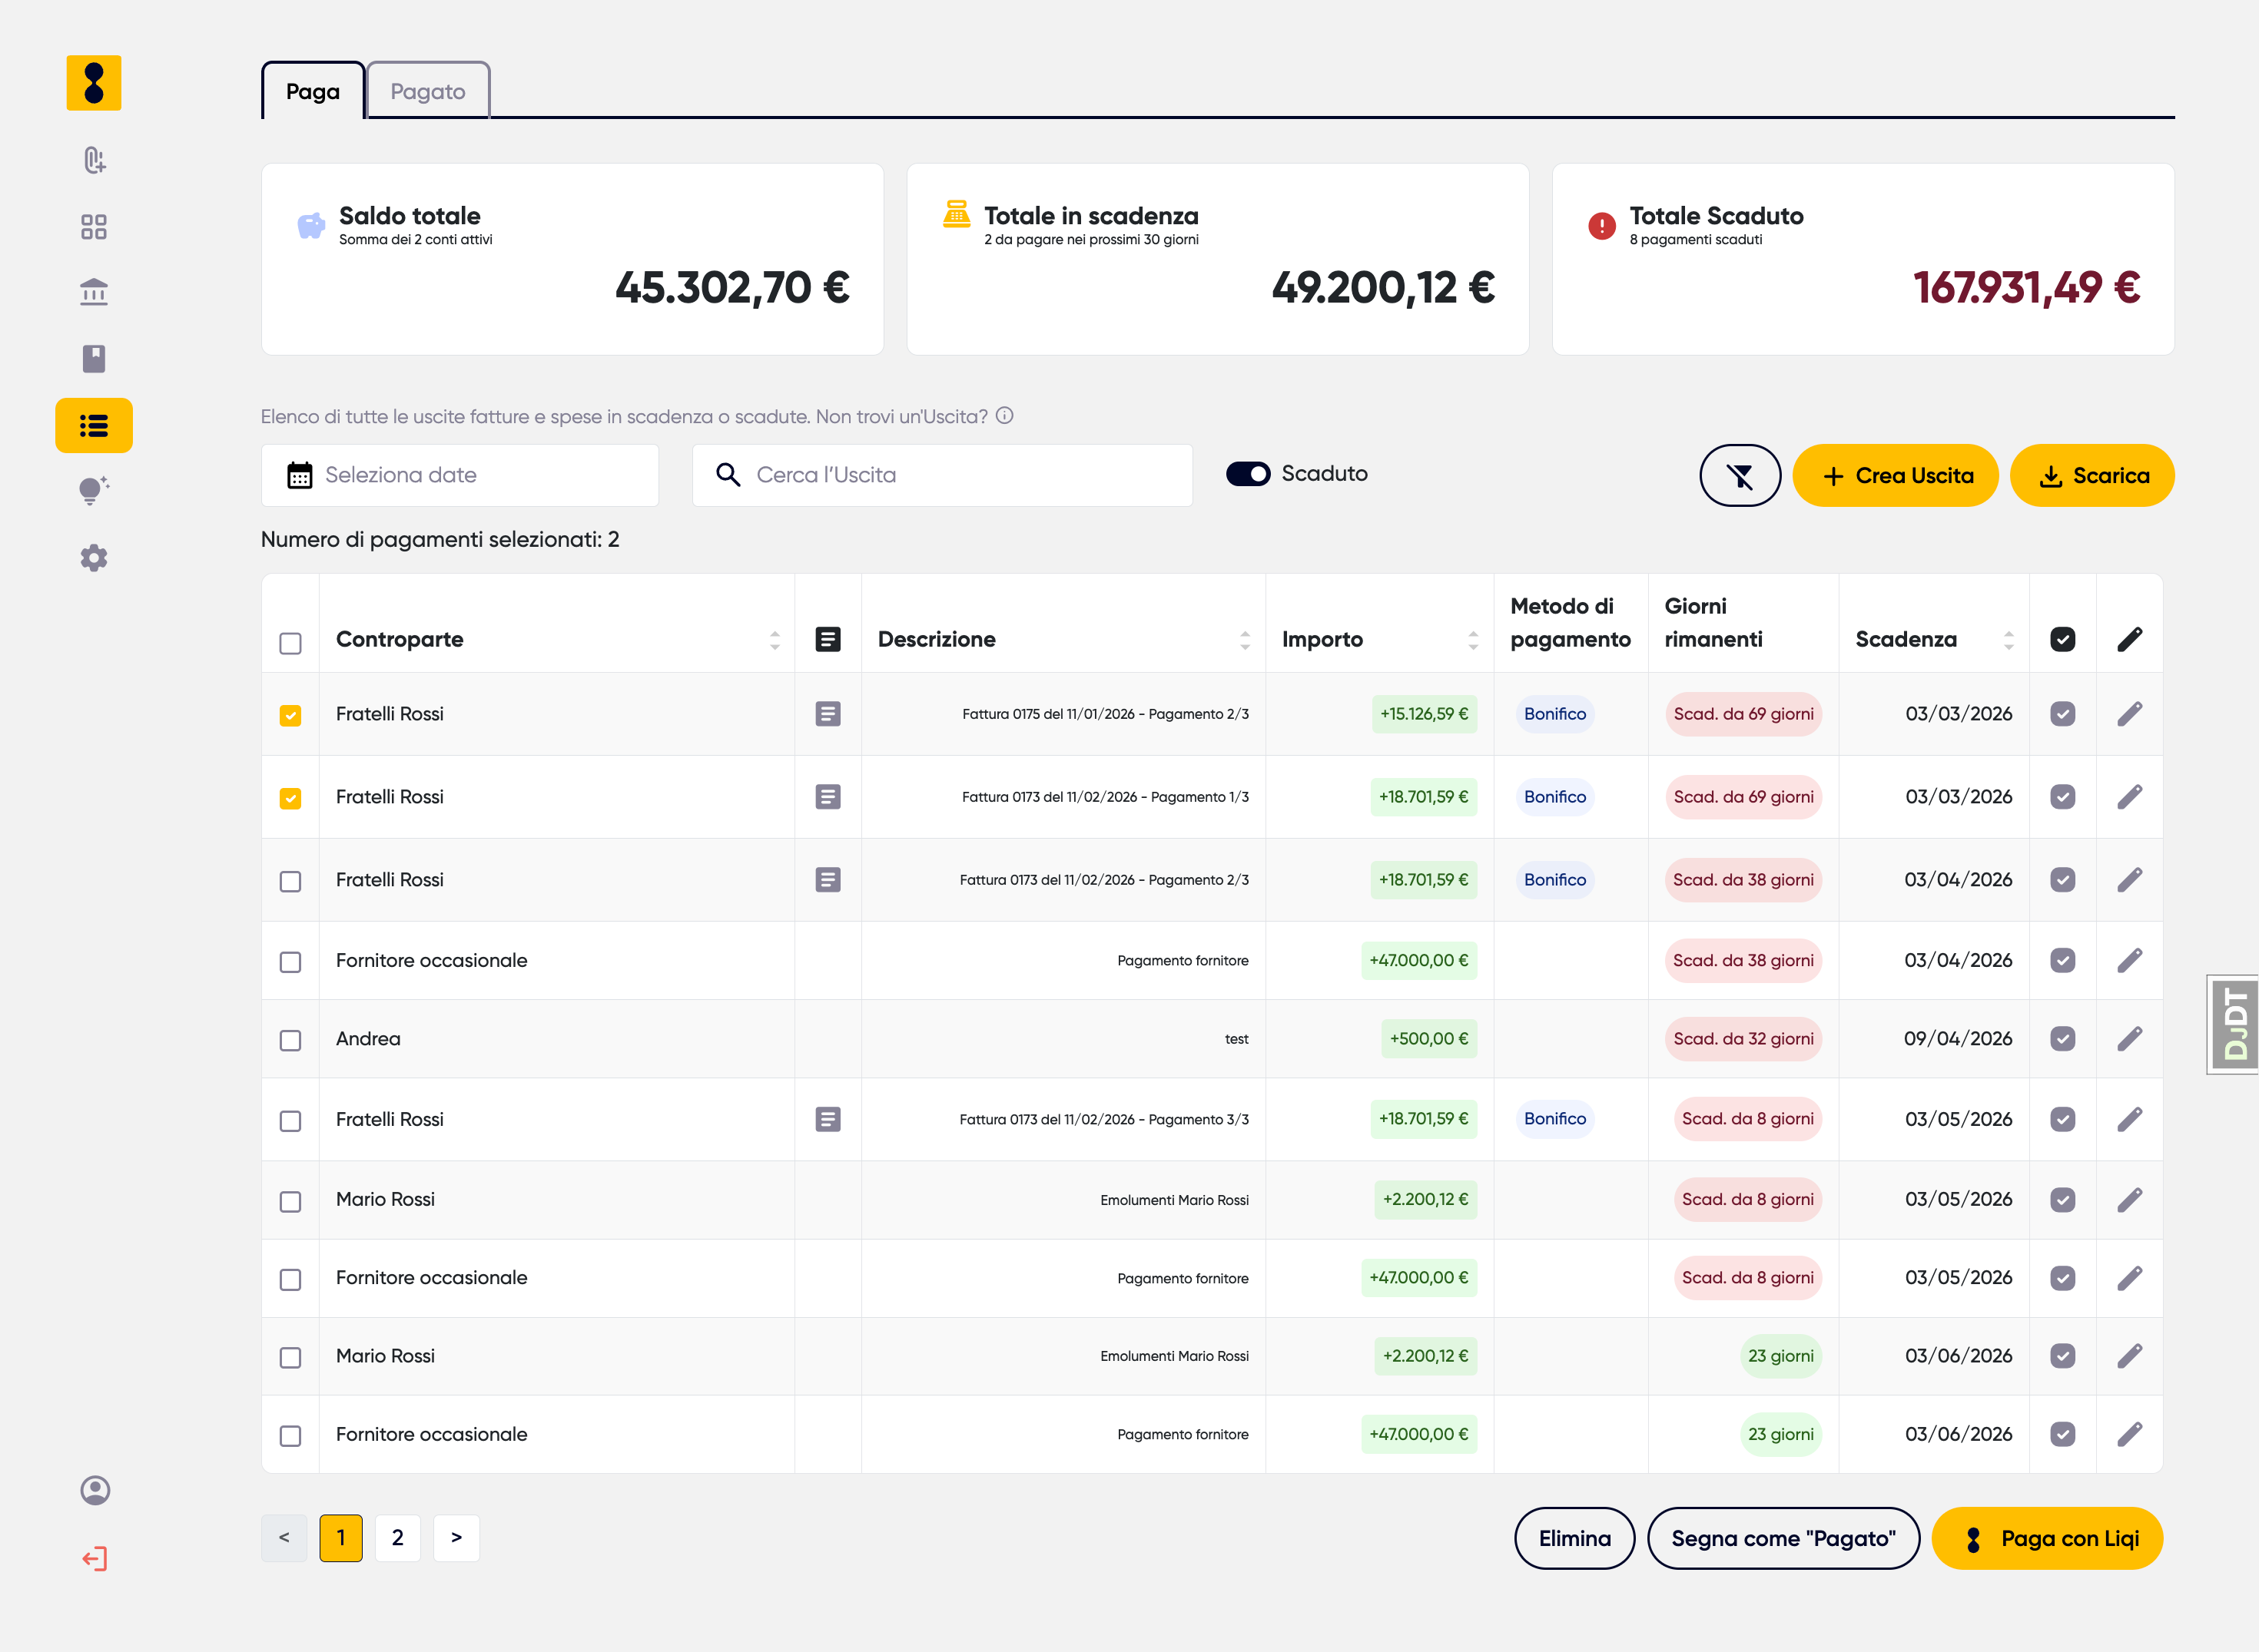
Task: Select the payments list sidebar icon
Action: point(94,426)
